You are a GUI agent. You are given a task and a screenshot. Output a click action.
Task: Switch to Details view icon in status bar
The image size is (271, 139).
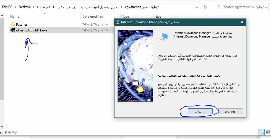click(262, 132)
